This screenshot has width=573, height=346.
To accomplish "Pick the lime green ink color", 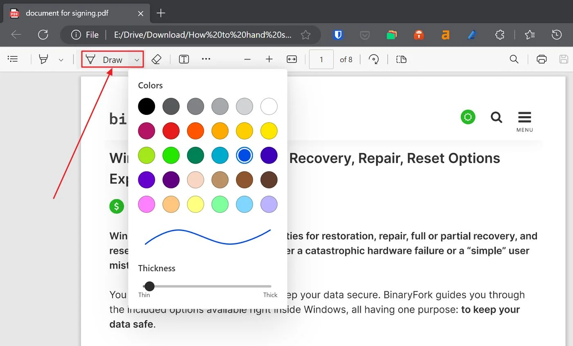I will [147, 155].
